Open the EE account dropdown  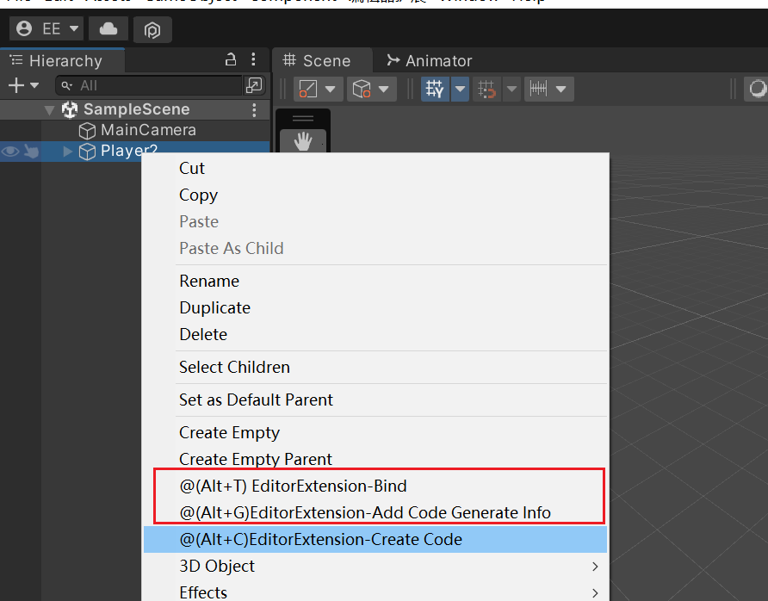click(x=46, y=28)
